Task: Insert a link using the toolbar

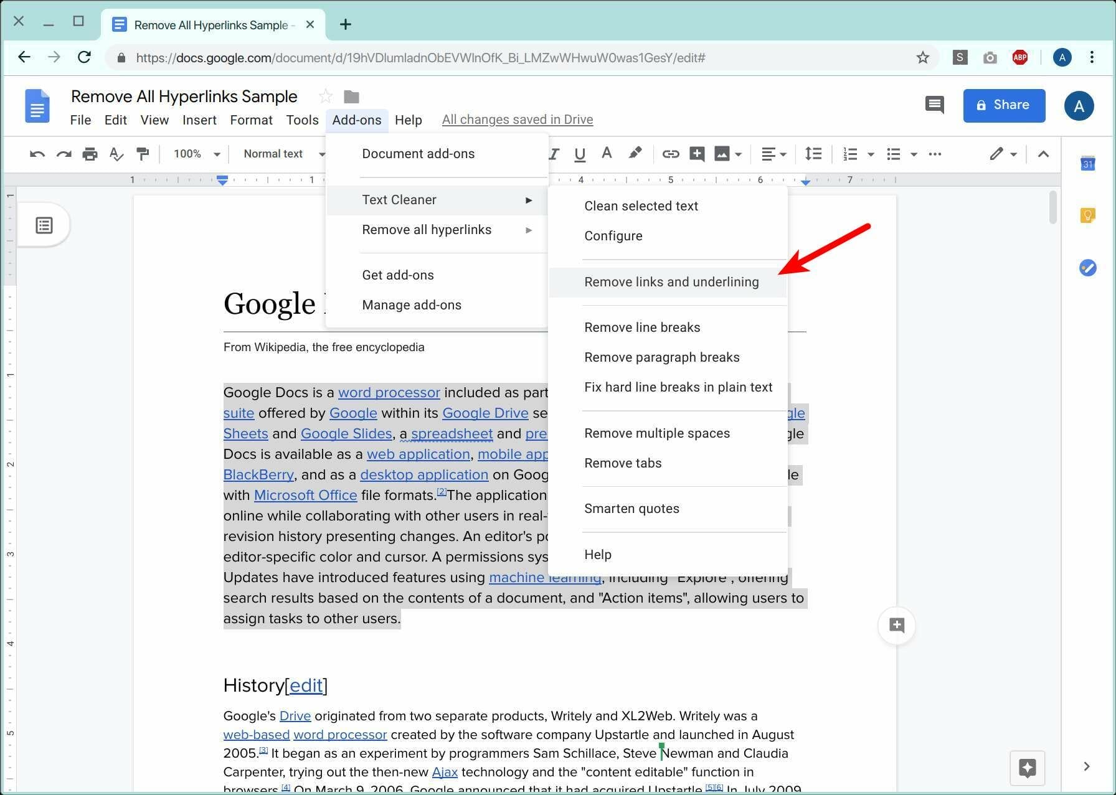Action: pos(670,154)
